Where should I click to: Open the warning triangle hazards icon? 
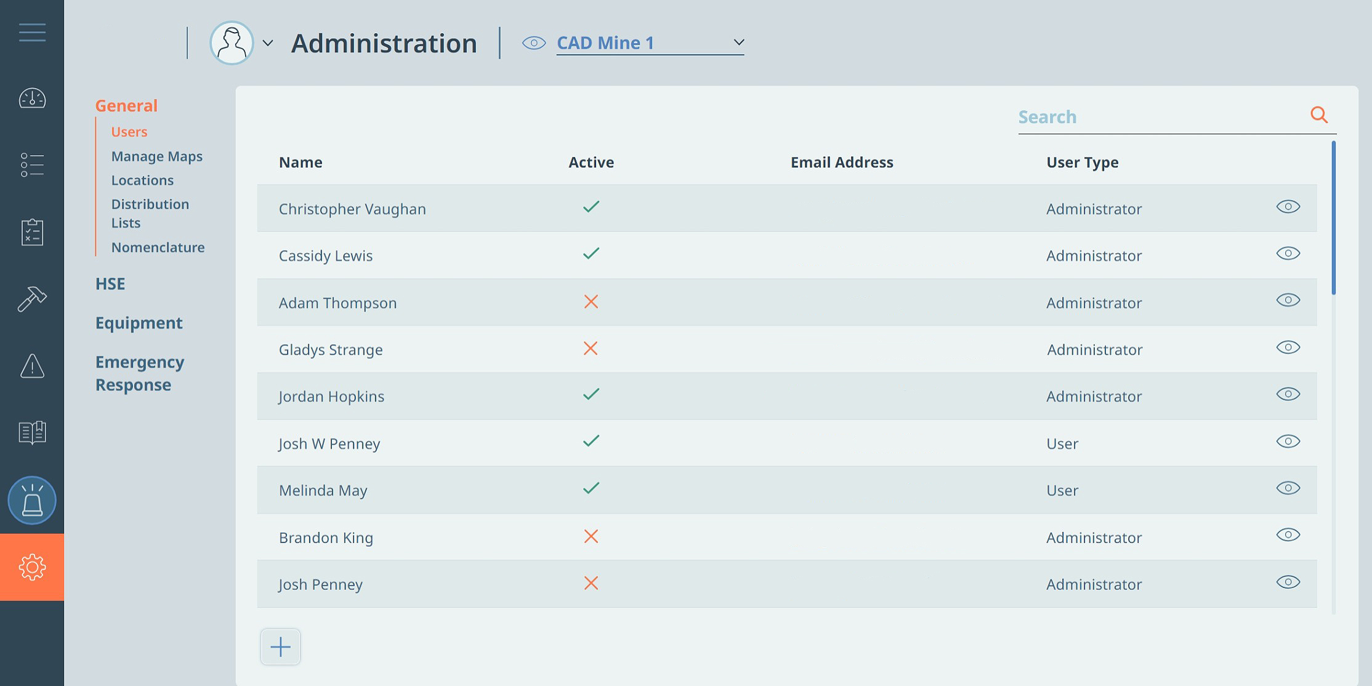tap(32, 366)
